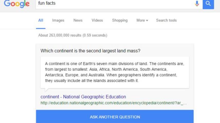This screenshot has width=220, height=123.
Task: Click the continent answer paragraph
Action: [115, 72]
